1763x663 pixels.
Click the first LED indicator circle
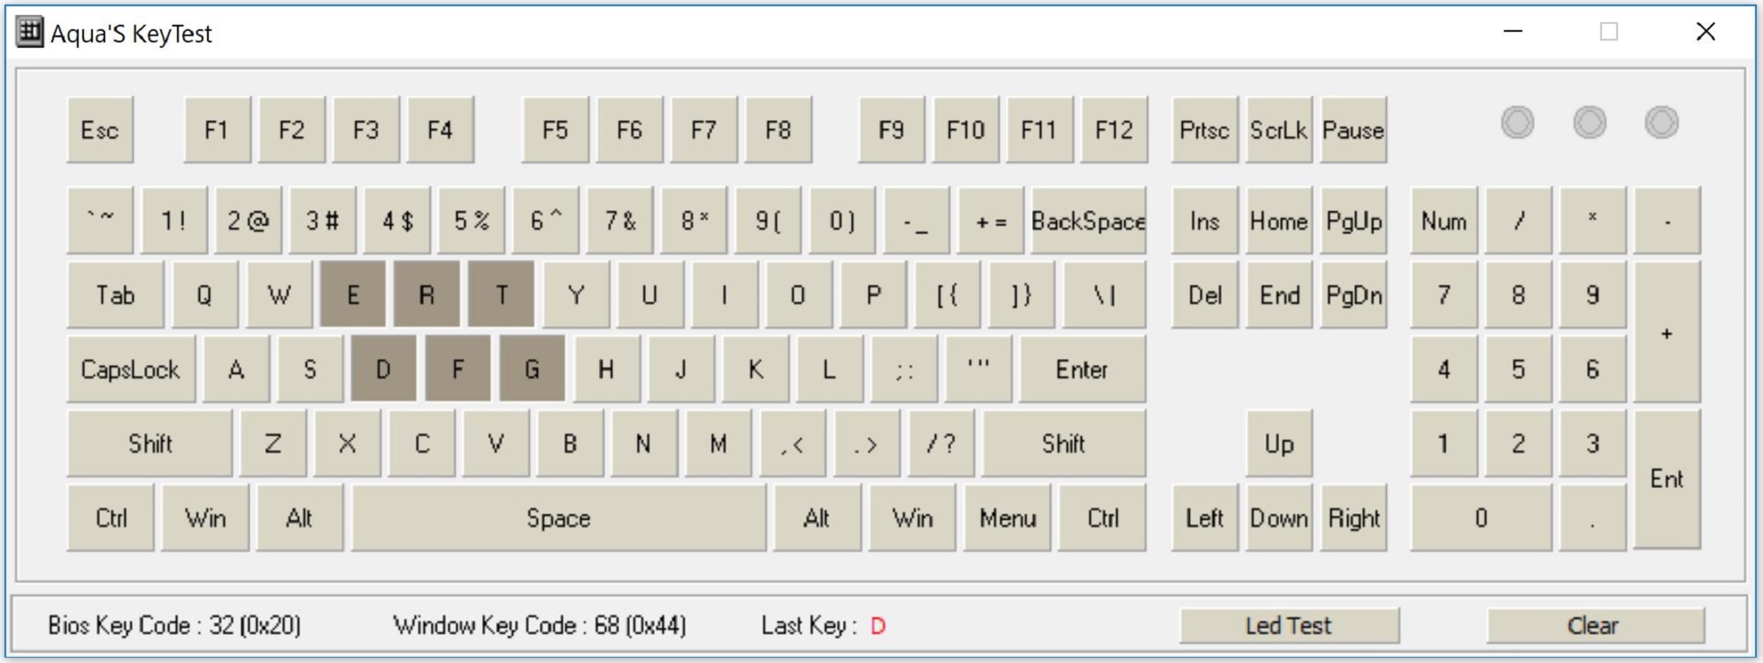point(1518,122)
